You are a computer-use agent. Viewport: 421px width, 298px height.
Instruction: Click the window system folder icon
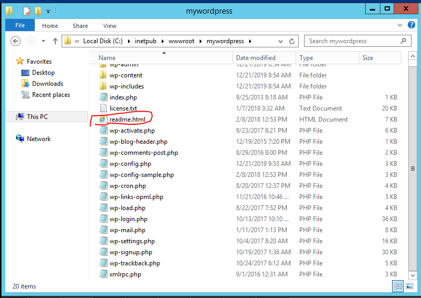[9, 11]
